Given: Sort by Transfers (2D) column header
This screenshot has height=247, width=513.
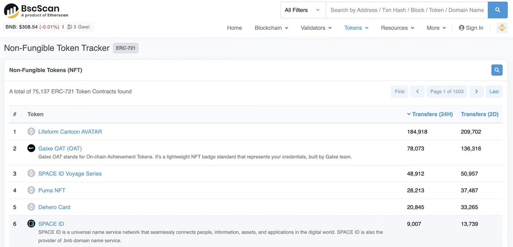Looking at the screenshot, I should coord(480,114).
